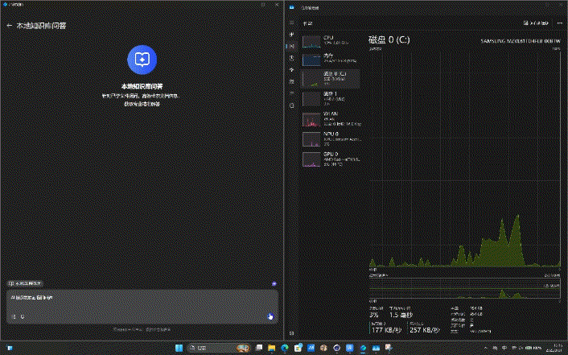Screen dimensions: 568x355
Task: Click the knowledge base selector chip above input
Action: coord(26,283)
